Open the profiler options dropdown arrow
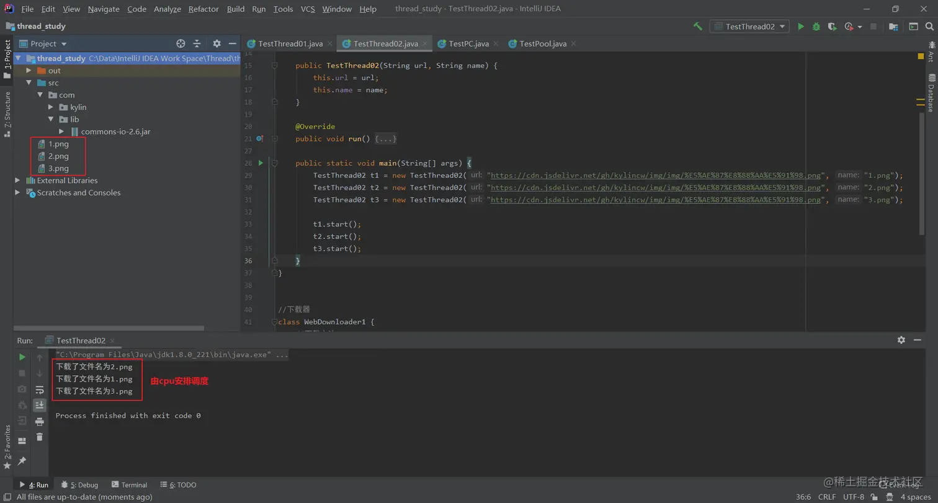Screen dimensions: 938x503 [860, 27]
